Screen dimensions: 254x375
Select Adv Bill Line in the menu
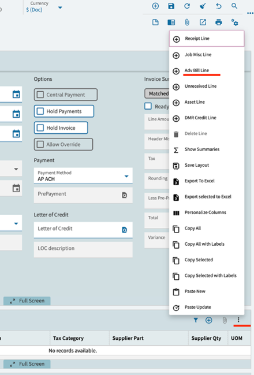pos(207,70)
